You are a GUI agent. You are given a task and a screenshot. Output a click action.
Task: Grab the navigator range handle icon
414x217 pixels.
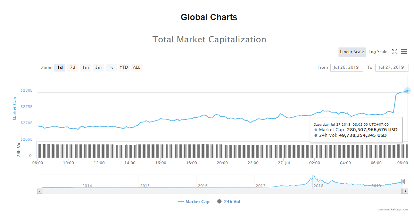(403, 182)
